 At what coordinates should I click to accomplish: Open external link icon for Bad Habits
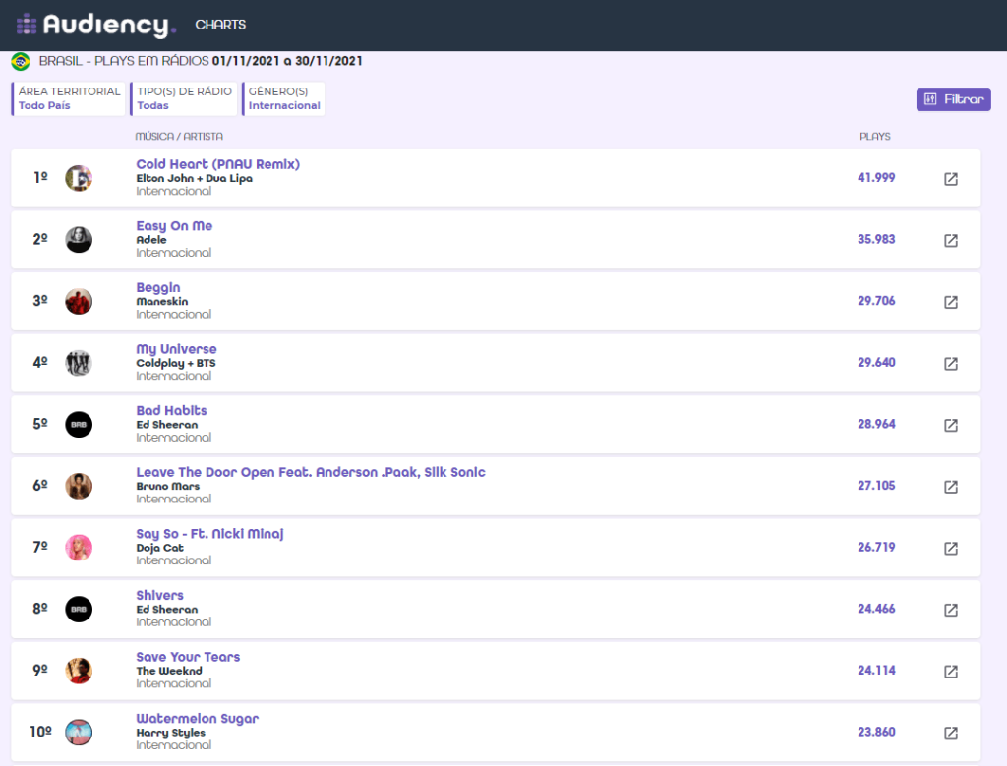click(951, 425)
